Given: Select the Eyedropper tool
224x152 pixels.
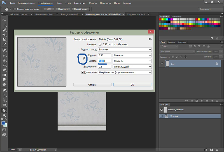Looking at the screenshot, I should [4, 45].
